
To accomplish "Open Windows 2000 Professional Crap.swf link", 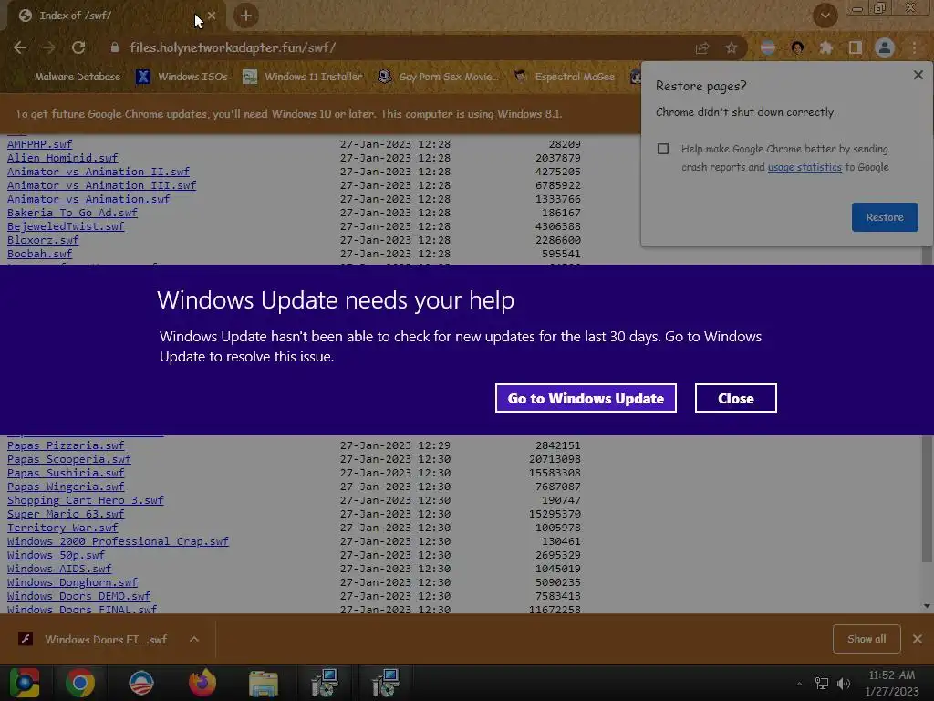I will (x=118, y=542).
